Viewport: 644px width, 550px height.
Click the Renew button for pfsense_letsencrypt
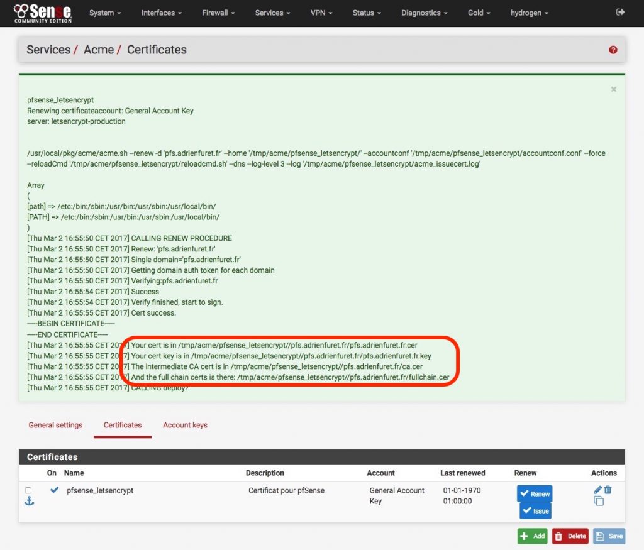(535, 493)
